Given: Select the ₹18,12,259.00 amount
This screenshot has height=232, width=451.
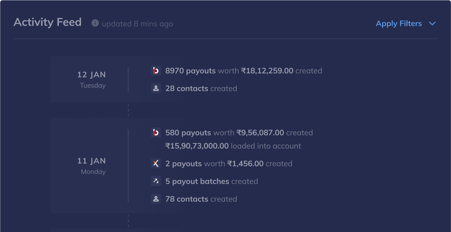Looking at the screenshot, I should 267,71.
